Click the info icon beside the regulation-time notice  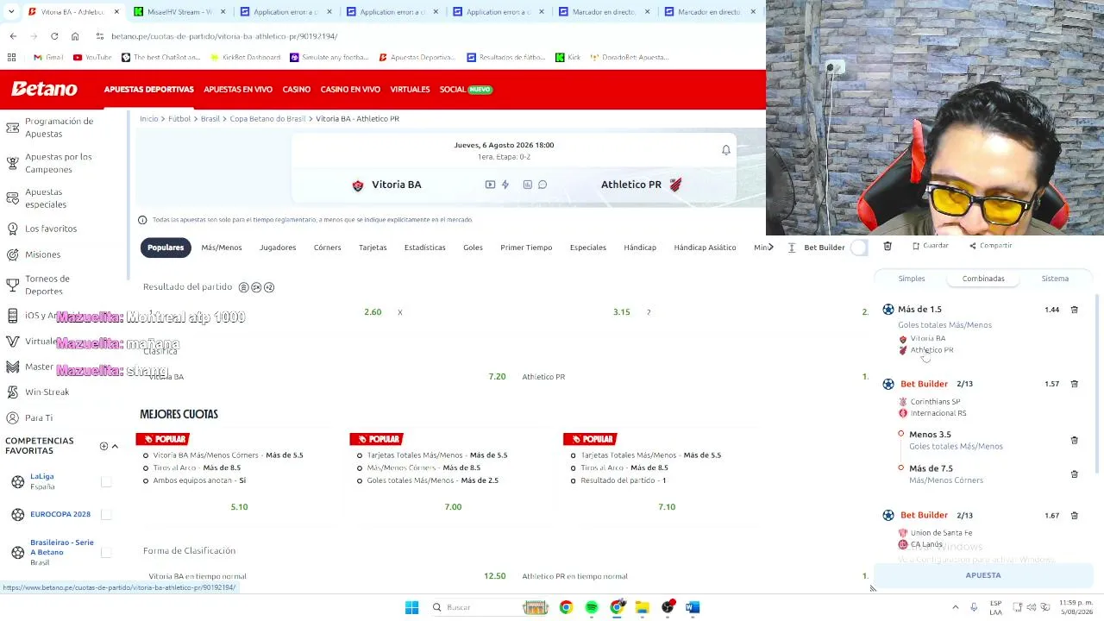[142, 220]
